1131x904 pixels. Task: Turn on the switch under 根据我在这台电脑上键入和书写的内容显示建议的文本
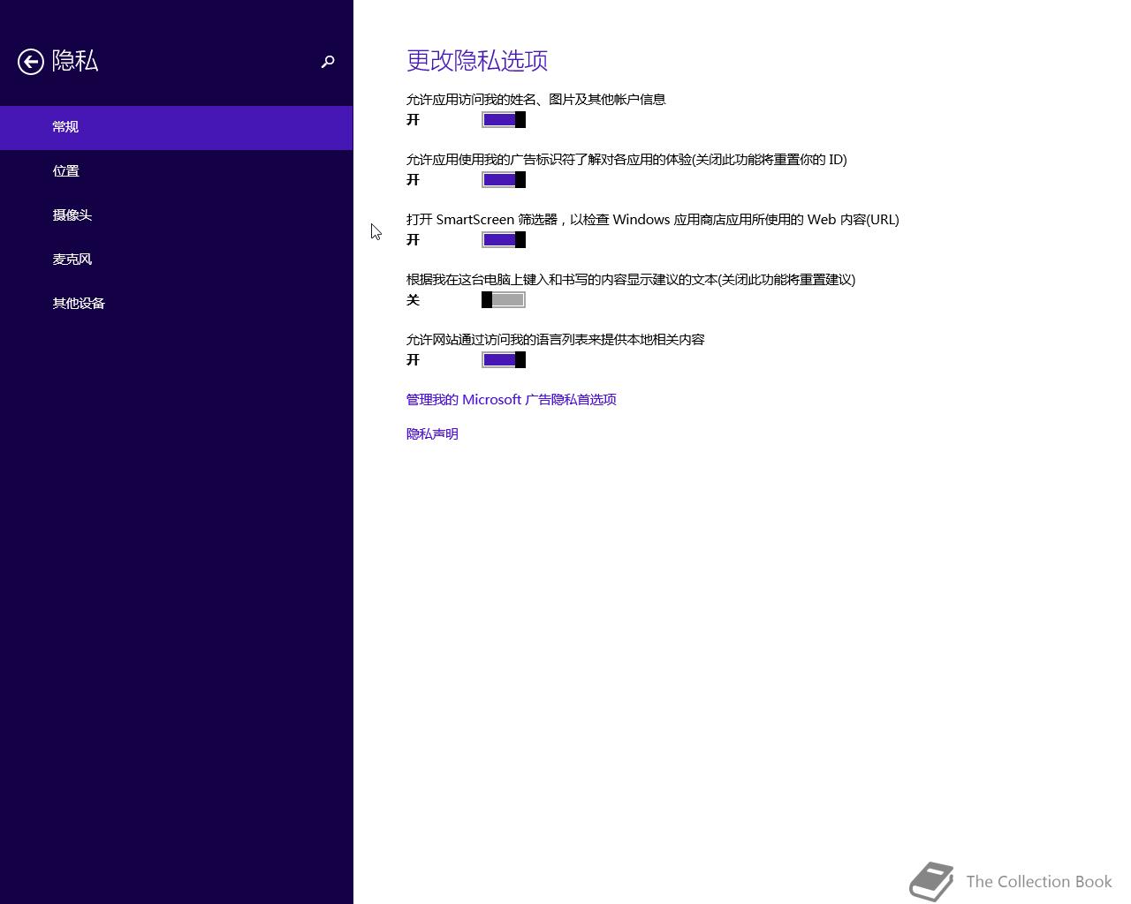click(x=504, y=300)
